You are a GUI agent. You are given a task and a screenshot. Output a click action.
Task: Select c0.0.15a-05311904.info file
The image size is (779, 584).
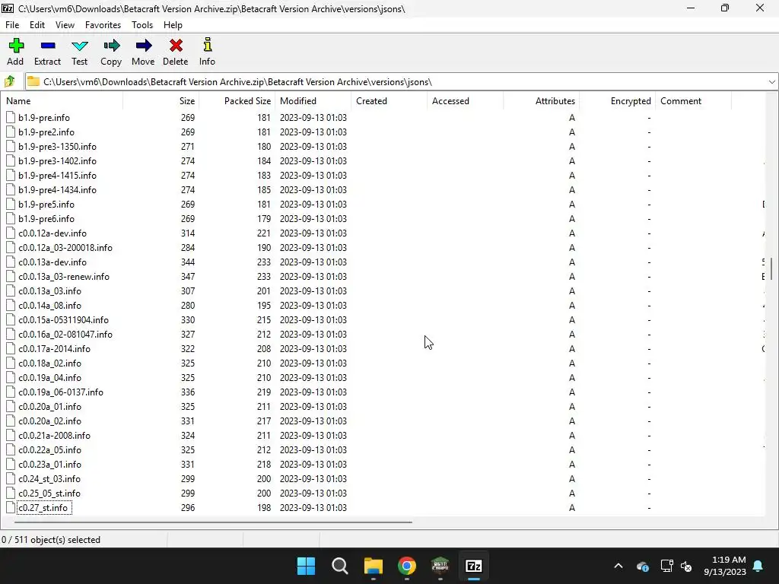point(63,320)
